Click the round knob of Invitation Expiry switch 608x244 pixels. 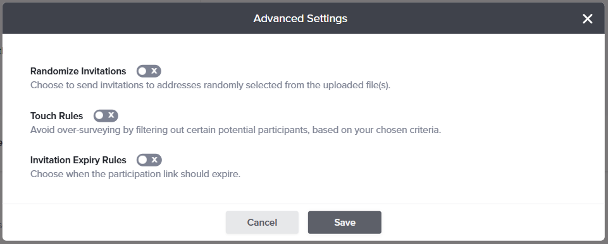tap(143, 160)
